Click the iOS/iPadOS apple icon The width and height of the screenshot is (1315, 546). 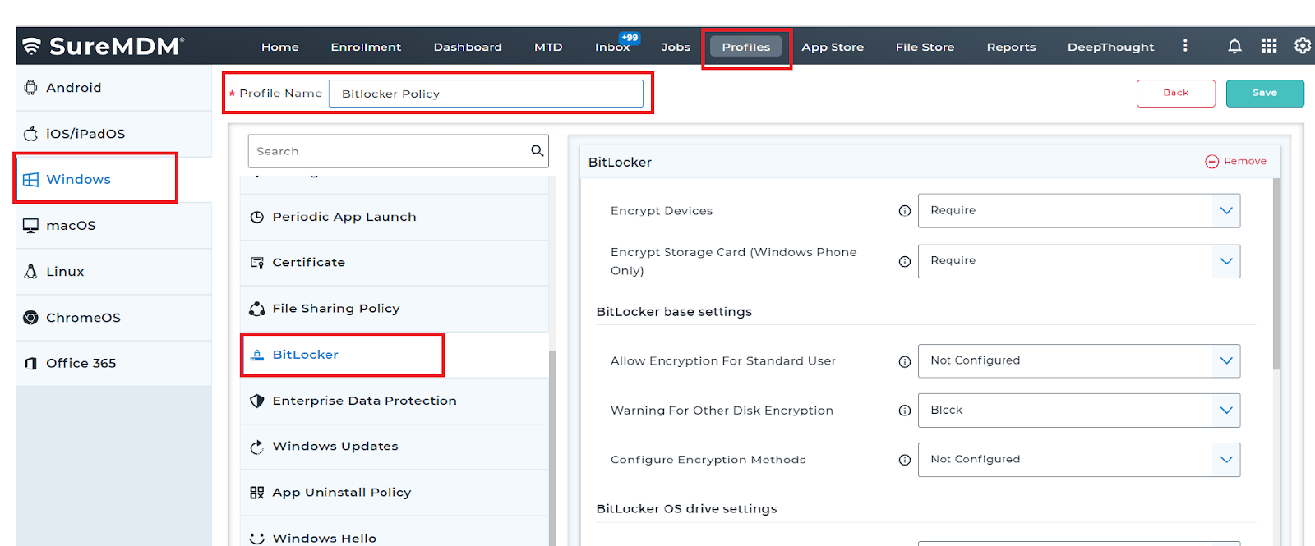[x=30, y=133]
